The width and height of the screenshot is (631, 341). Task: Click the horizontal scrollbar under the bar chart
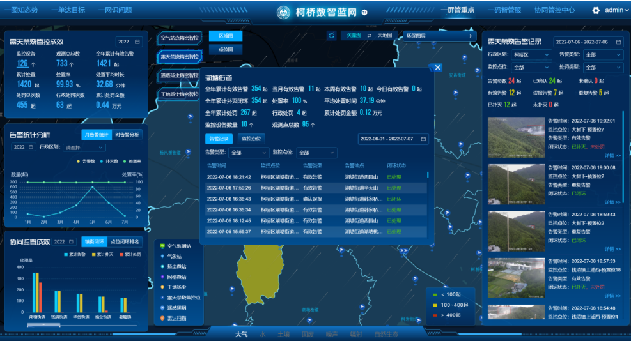pos(51,325)
